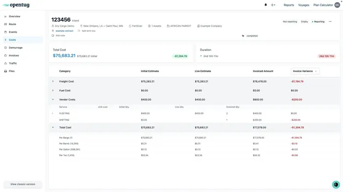Click the opentug logo
The width and height of the screenshot is (343, 192).
pos(16,5)
